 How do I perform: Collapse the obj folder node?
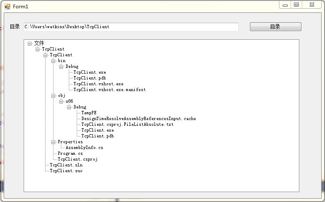pyautogui.click(x=53, y=96)
